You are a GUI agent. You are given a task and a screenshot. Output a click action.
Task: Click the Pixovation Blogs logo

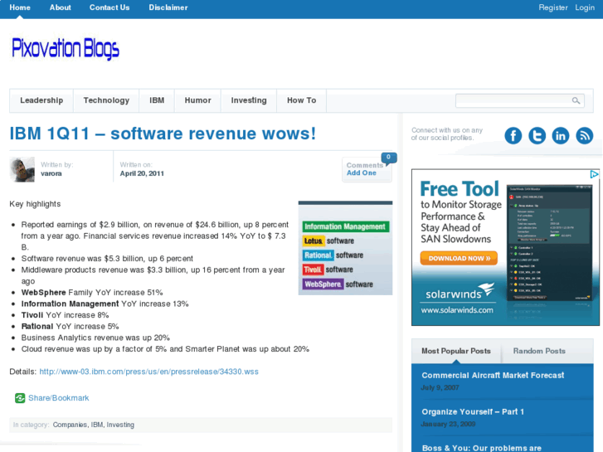click(66, 49)
